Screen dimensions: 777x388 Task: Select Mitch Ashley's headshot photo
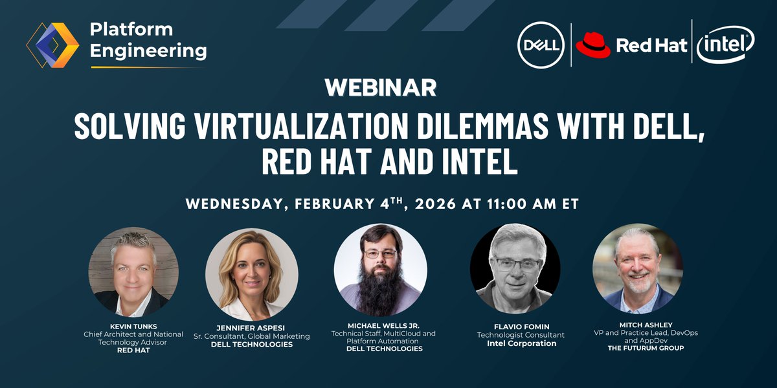click(x=638, y=269)
